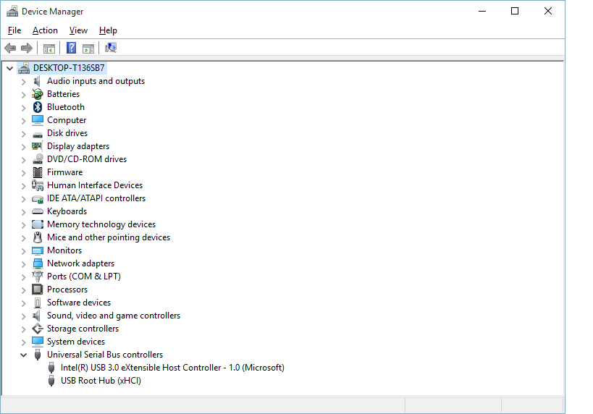The height and width of the screenshot is (414, 593).
Task: Open the Action menu
Action: click(45, 30)
